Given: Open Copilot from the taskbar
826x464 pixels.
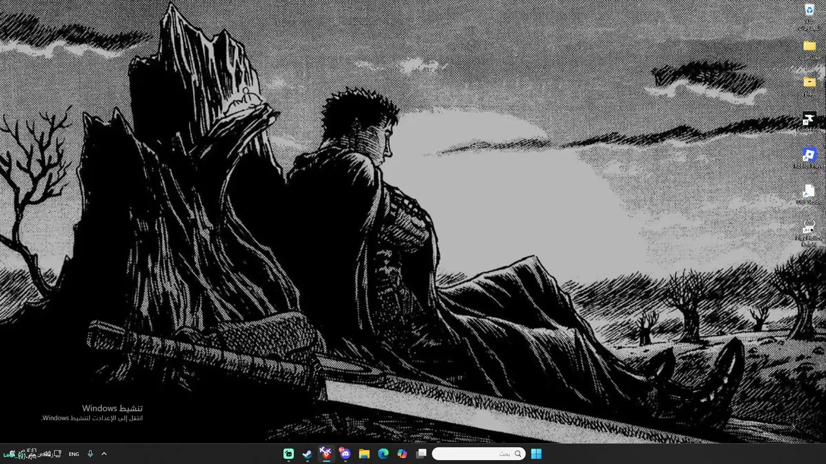Looking at the screenshot, I should pos(402,454).
